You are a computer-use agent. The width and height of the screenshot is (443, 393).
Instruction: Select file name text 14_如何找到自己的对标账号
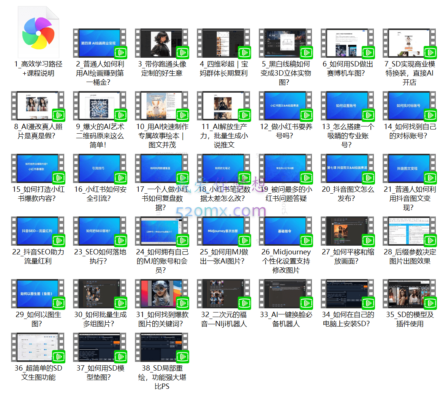coord(410,131)
